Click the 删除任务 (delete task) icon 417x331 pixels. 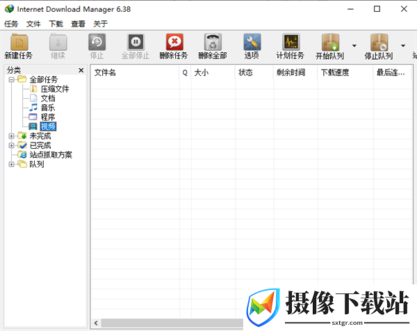pyautogui.click(x=174, y=42)
